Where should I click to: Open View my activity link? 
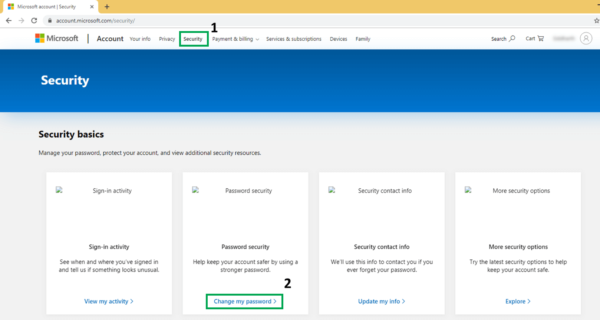[109, 302]
